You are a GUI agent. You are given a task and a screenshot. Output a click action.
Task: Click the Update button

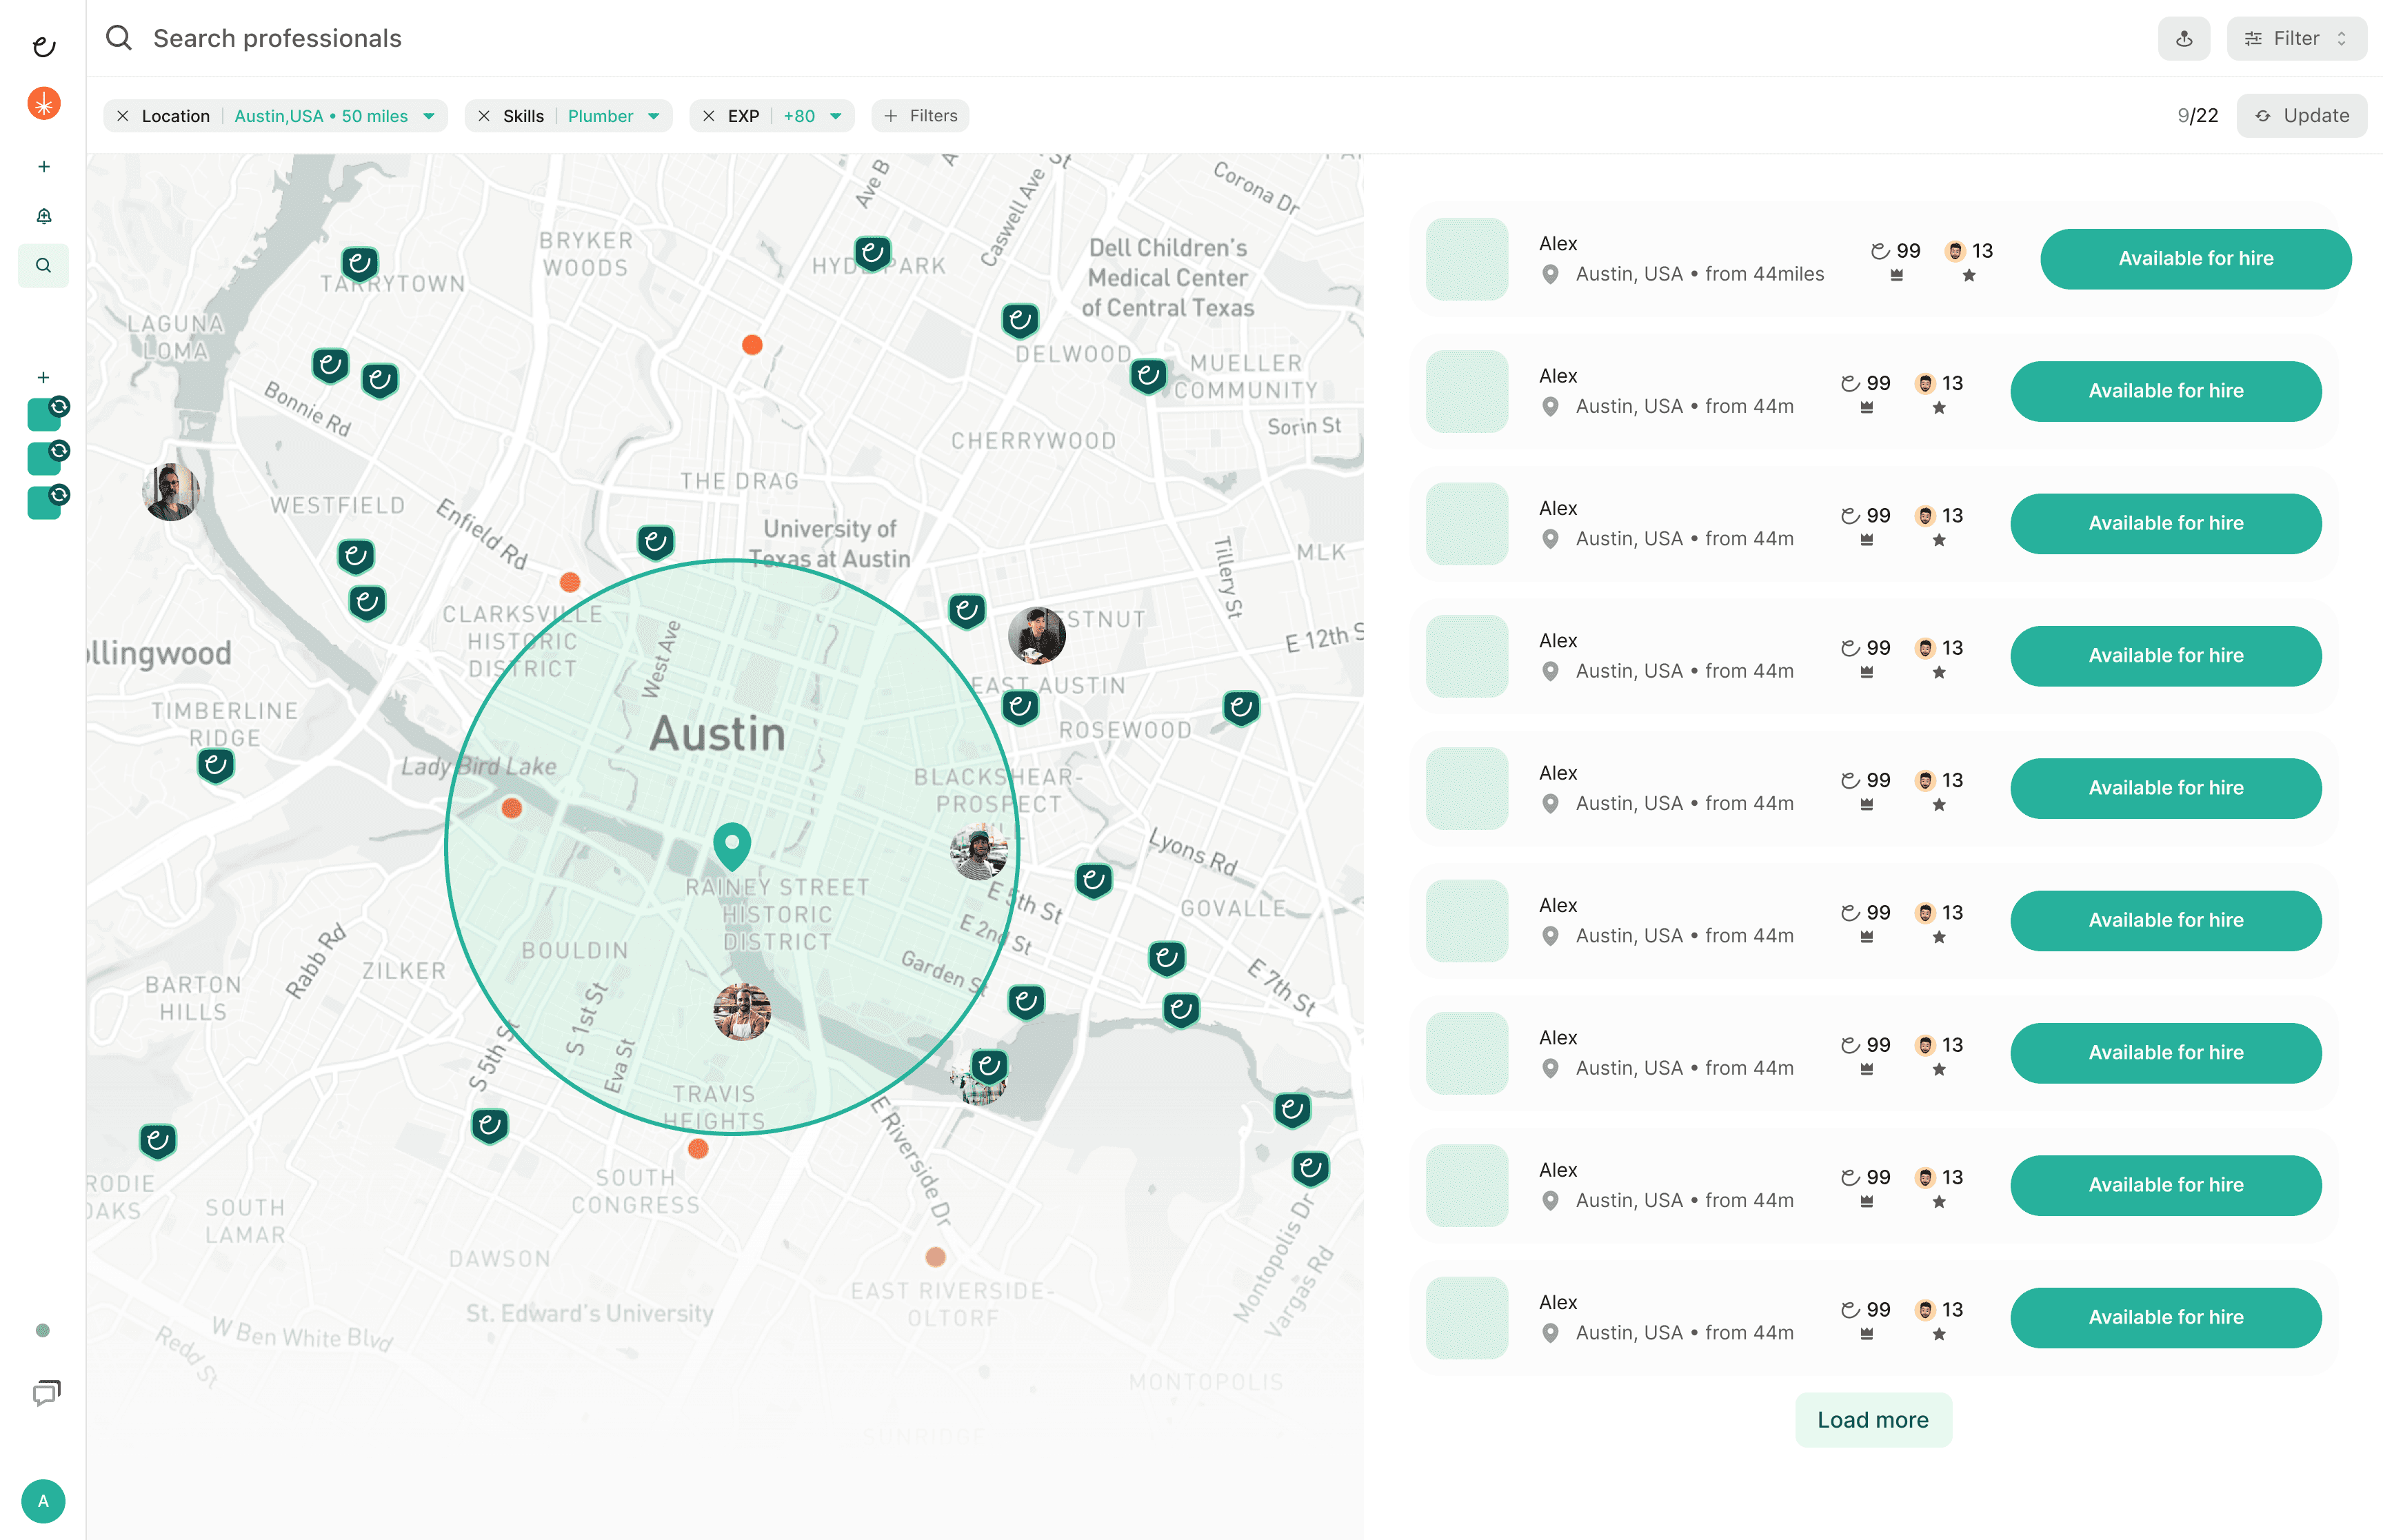pos(2301,116)
